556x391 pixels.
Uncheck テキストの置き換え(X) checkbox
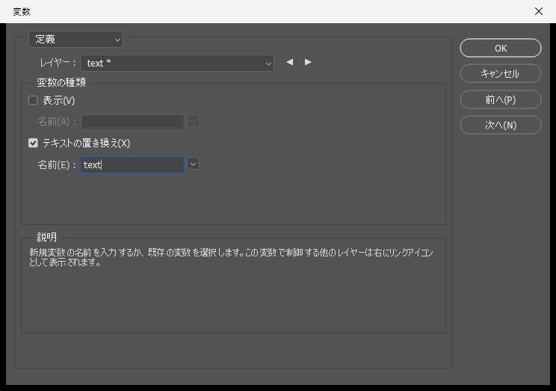pos(33,143)
